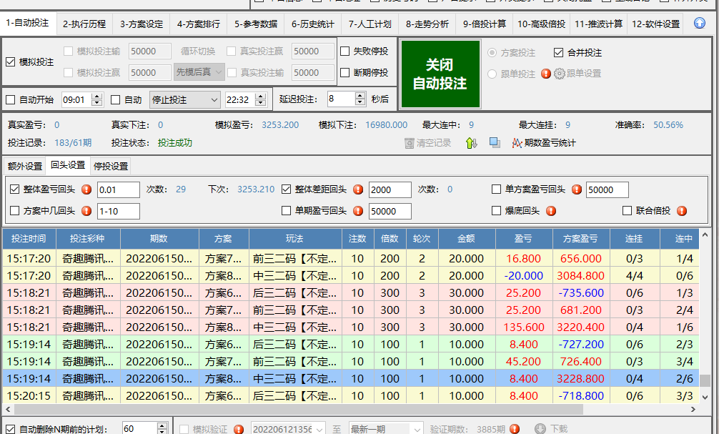This screenshot has height=434, width=719.
Task: Click the 下载 download icon
Action: pyautogui.click(x=540, y=428)
